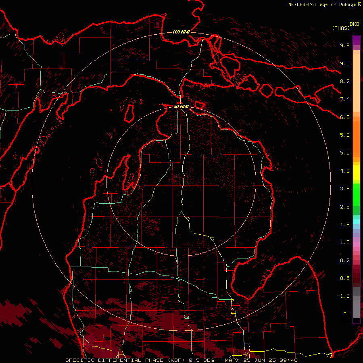This screenshot has width=363, height=363.
Task: Select the 8.2 scale value
Action: (345, 81)
